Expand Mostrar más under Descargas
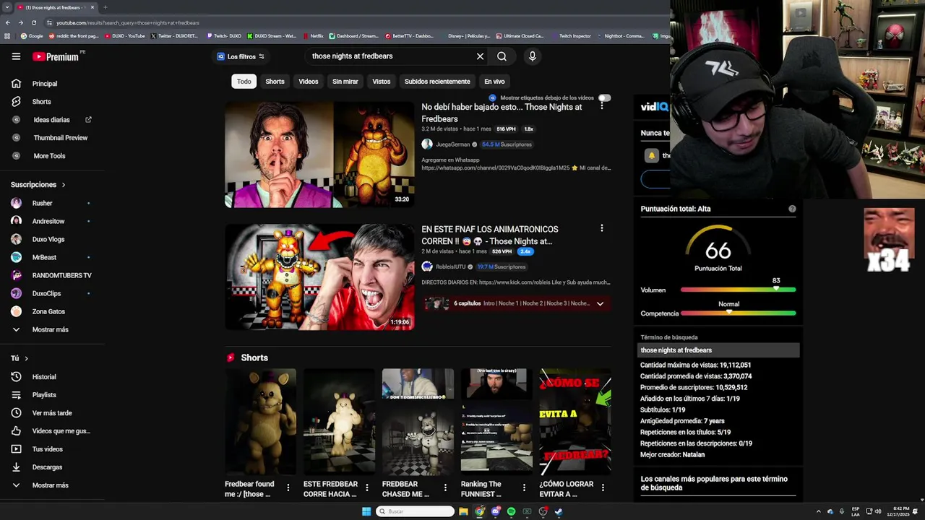 pyautogui.click(x=50, y=485)
